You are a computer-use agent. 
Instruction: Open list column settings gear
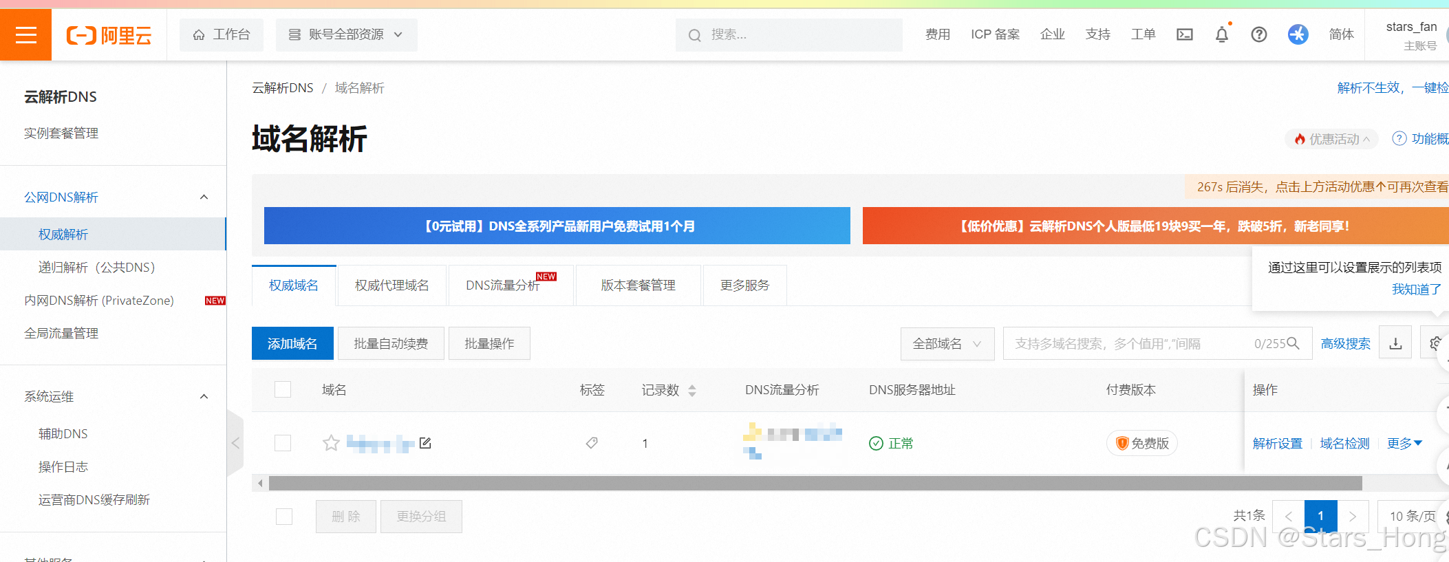(x=1435, y=343)
